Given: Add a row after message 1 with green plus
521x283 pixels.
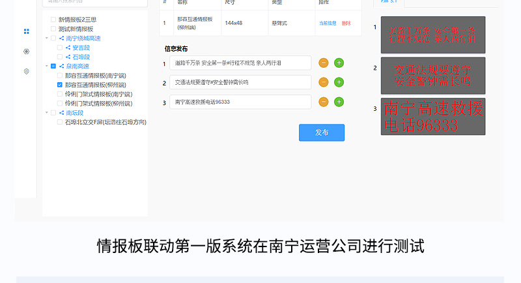Looking at the screenshot, I should coord(339,63).
